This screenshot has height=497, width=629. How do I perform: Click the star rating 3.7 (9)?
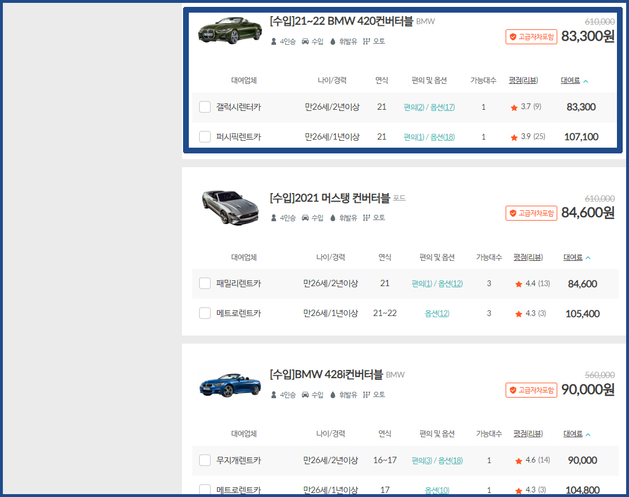526,107
